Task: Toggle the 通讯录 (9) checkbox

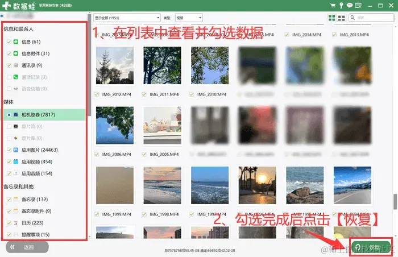Action: (x=9, y=65)
